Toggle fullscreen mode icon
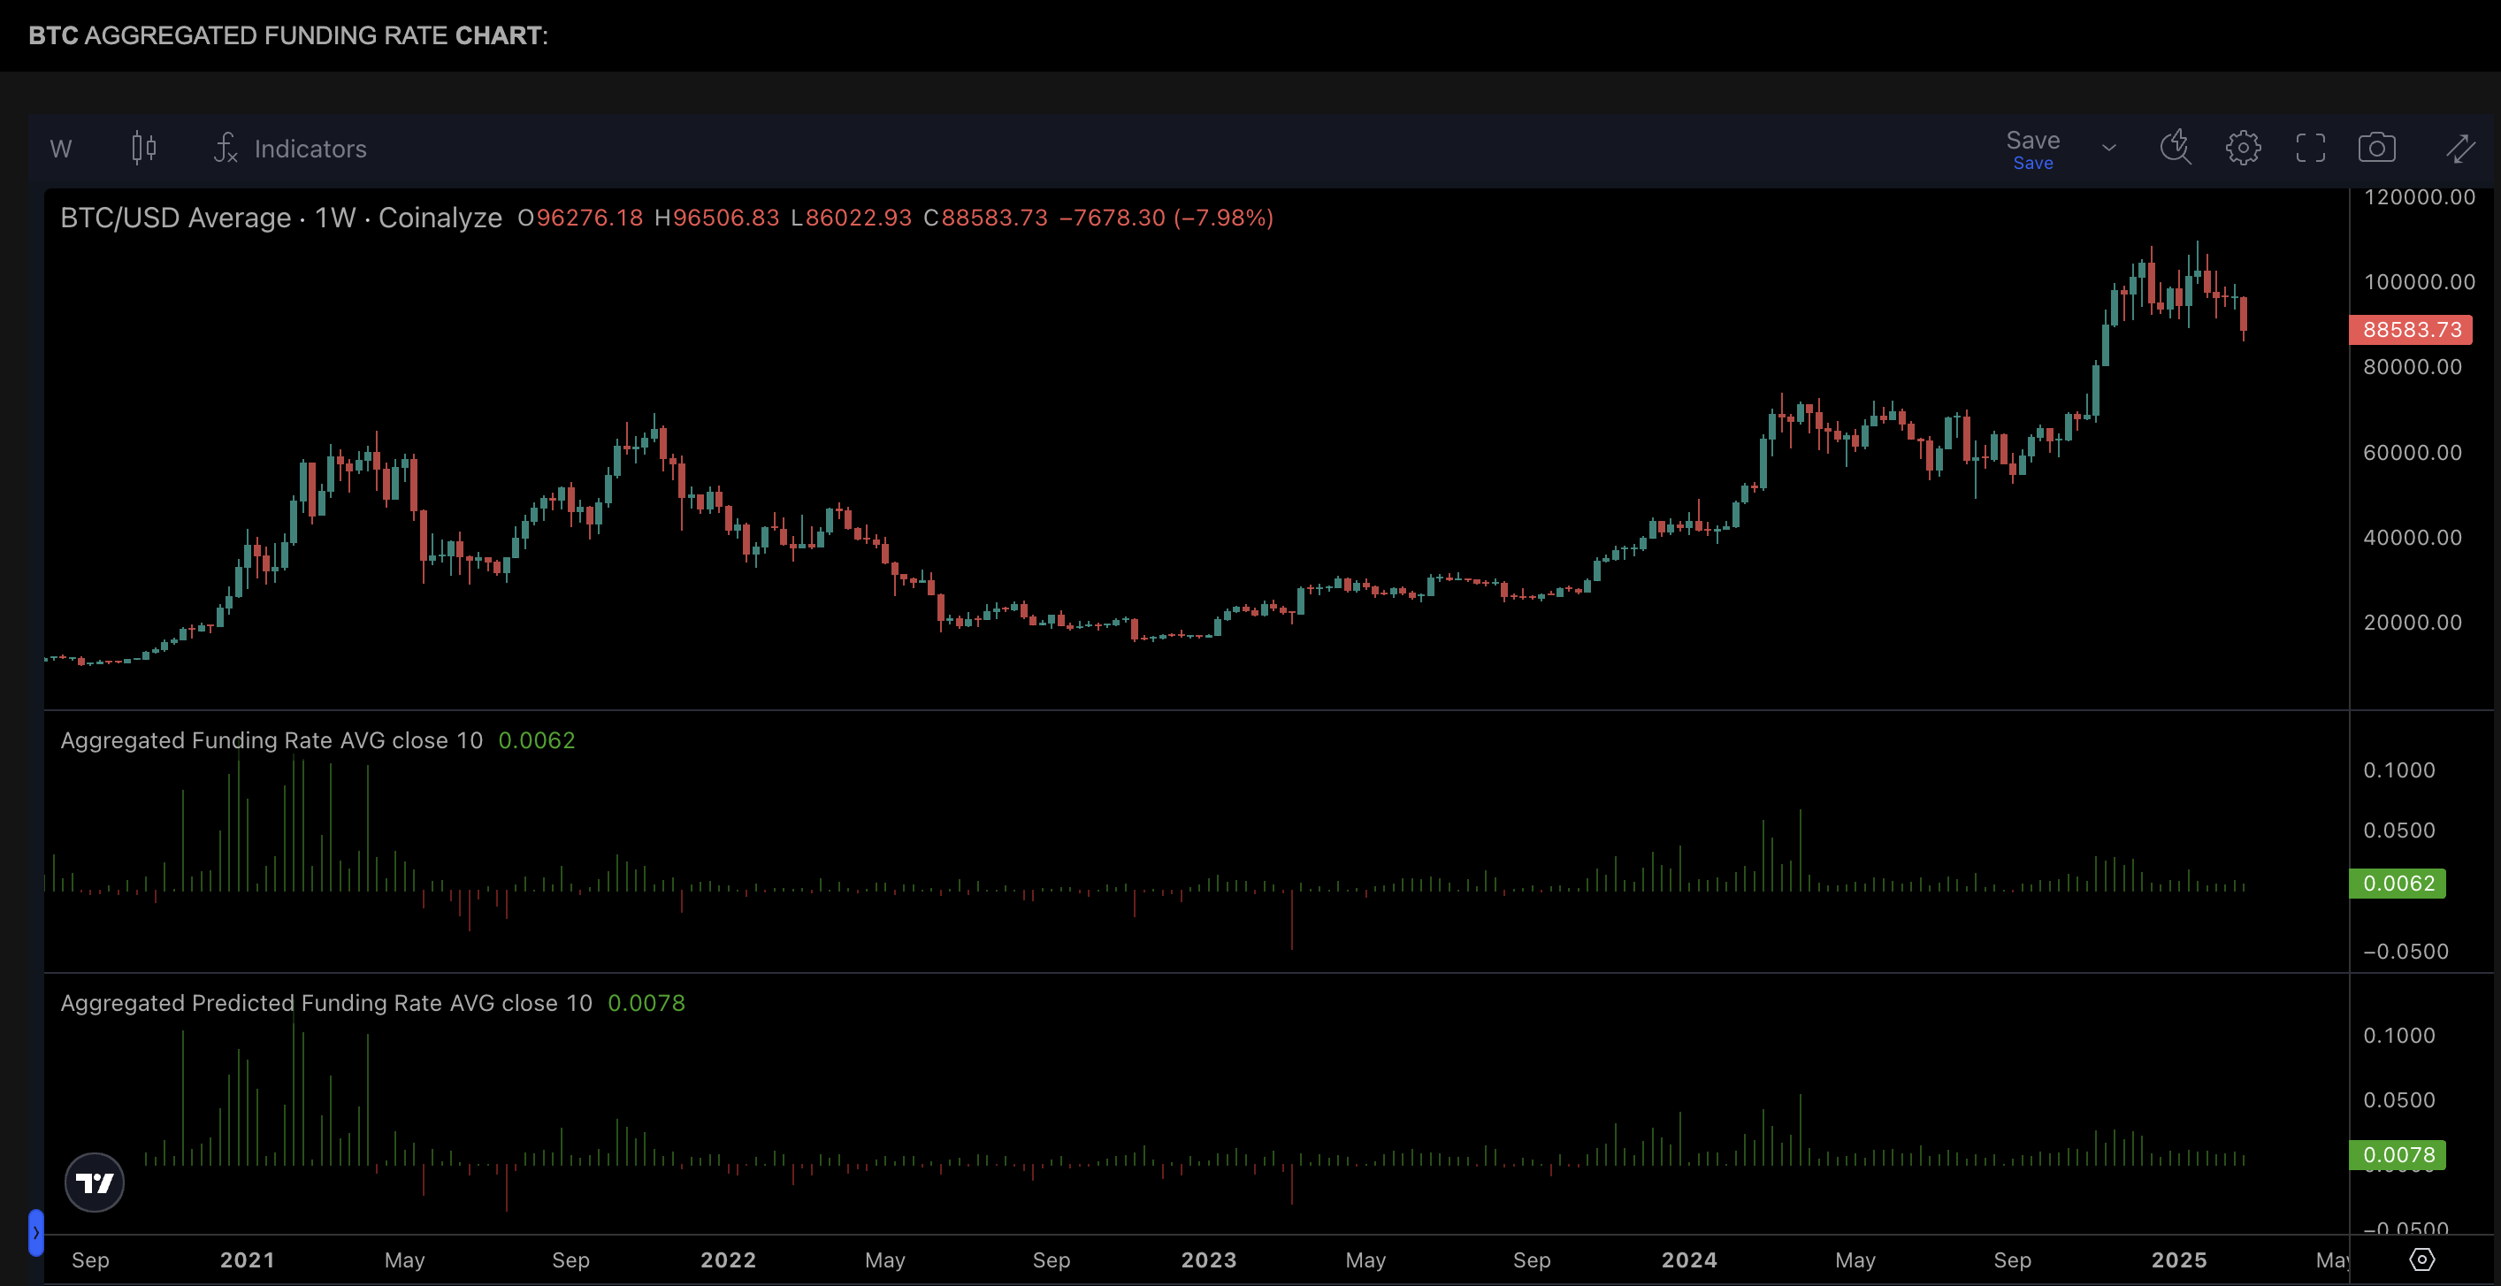Screen dimensions: 2501x1286 click(x=2310, y=148)
